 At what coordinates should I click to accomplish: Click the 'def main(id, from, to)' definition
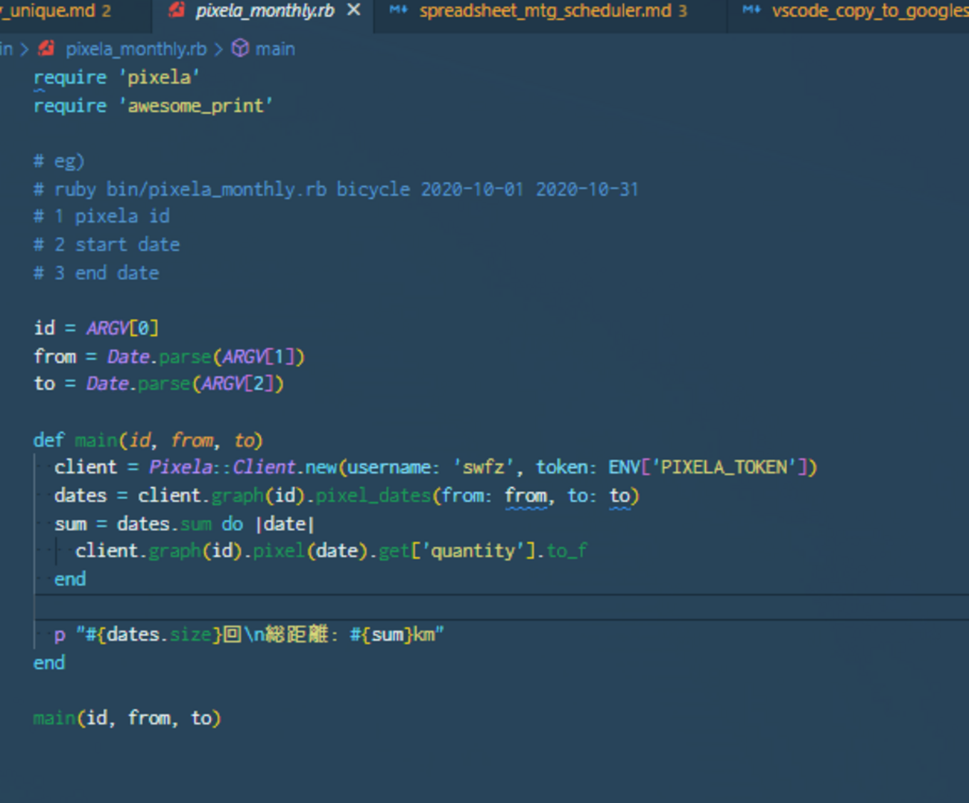pyautogui.click(x=148, y=440)
